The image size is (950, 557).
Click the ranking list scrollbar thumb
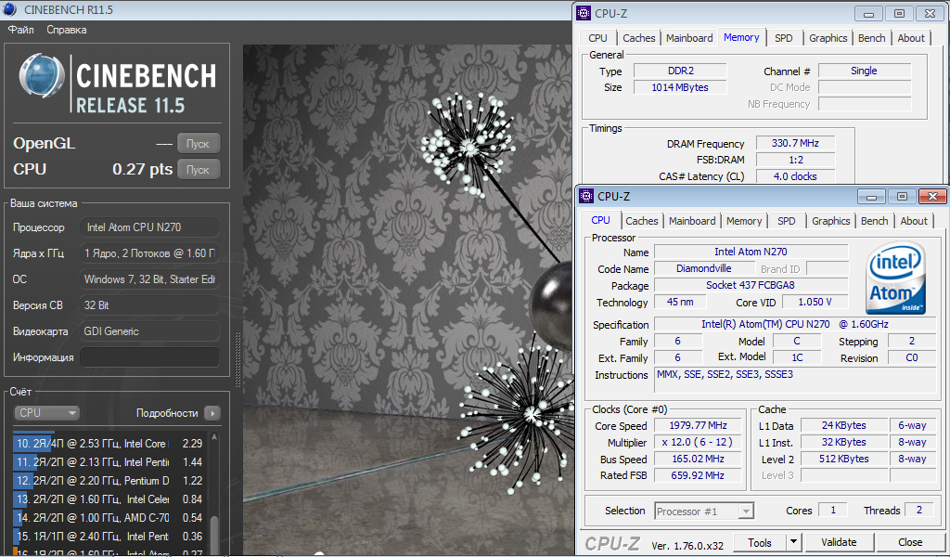pyautogui.click(x=214, y=534)
